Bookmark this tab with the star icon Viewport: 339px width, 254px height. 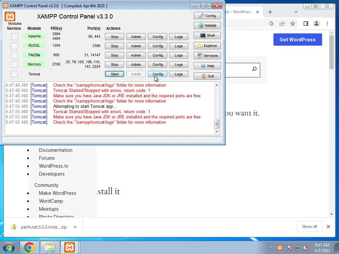[x=293, y=23]
